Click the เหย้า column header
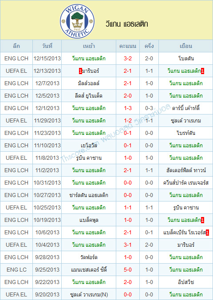The image size is (213, 300). (89, 46)
